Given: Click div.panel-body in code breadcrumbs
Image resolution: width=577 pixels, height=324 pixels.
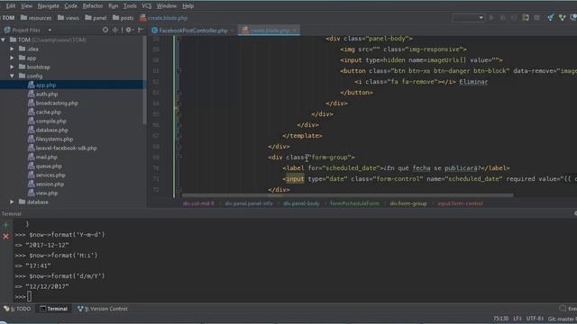Looking at the screenshot, I should [301, 203].
